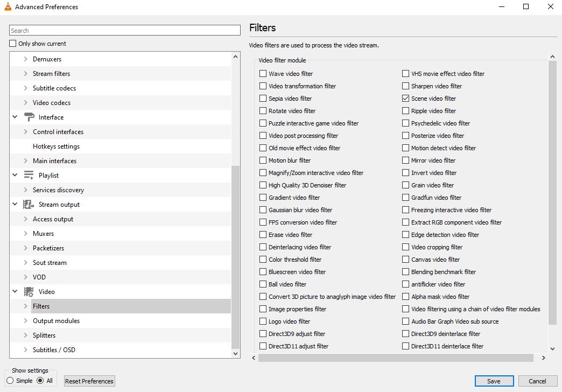Select Services discovery item

59,190
